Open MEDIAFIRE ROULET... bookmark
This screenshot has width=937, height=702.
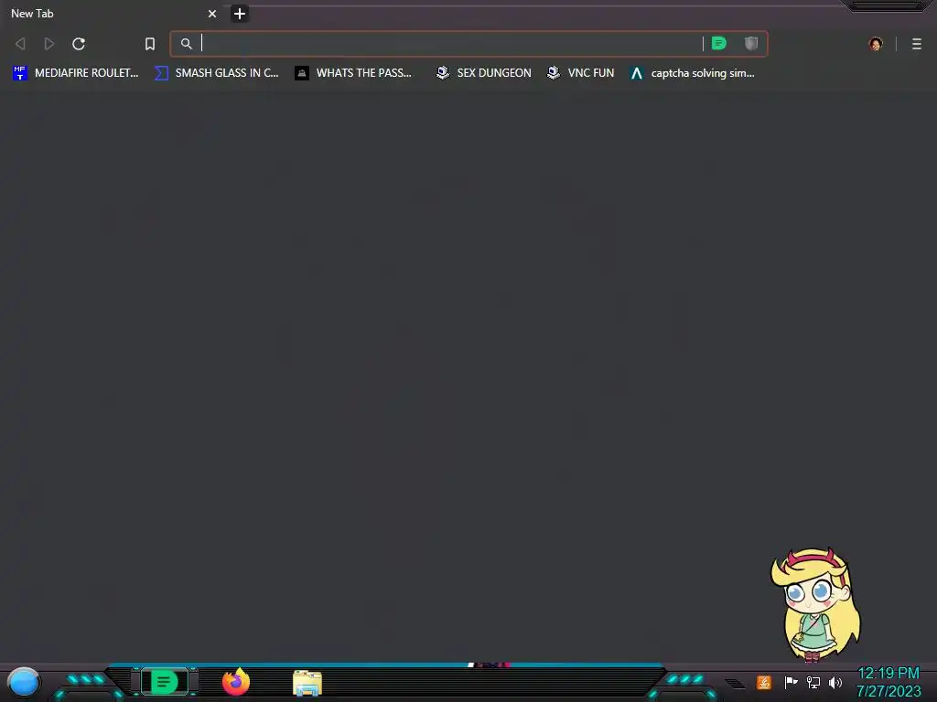(x=75, y=73)
